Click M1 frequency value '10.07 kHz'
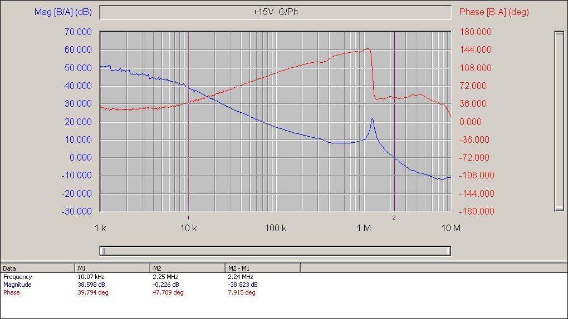Viewport: 568px width, 319px height. [91, 277]
